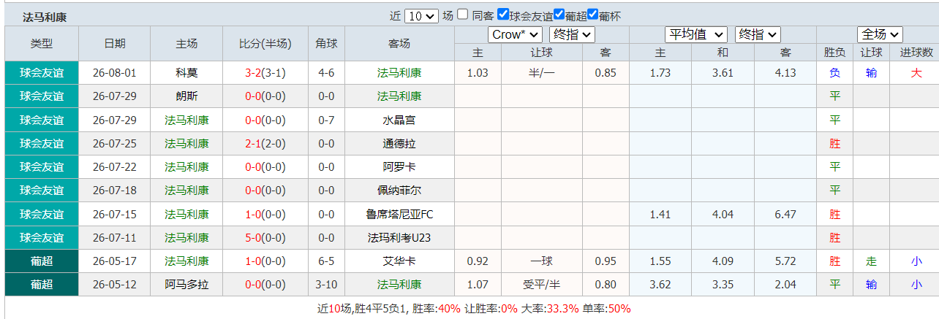The image size is (939, 319).
Task: Click the 朗斯 home team link
Action: [x=186, y=96]
